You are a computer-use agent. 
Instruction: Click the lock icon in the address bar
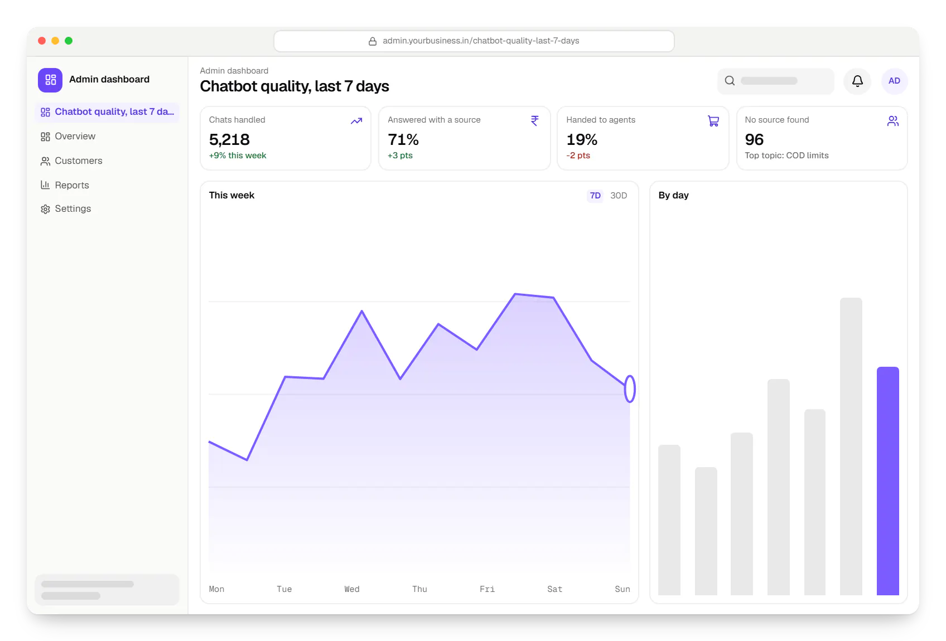(373, 41)
